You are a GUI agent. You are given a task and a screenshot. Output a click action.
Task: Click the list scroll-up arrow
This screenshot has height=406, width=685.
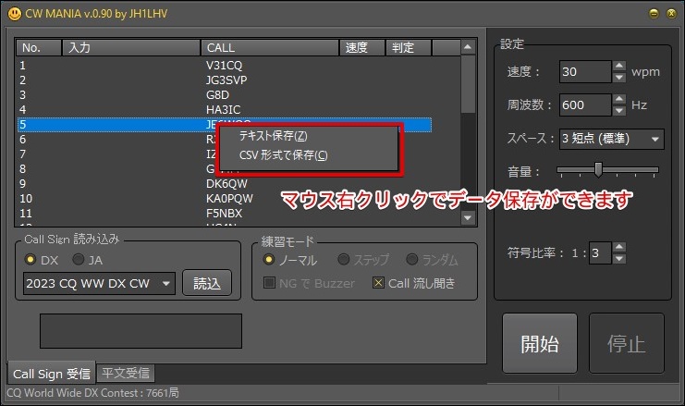[x=468, y=47]
